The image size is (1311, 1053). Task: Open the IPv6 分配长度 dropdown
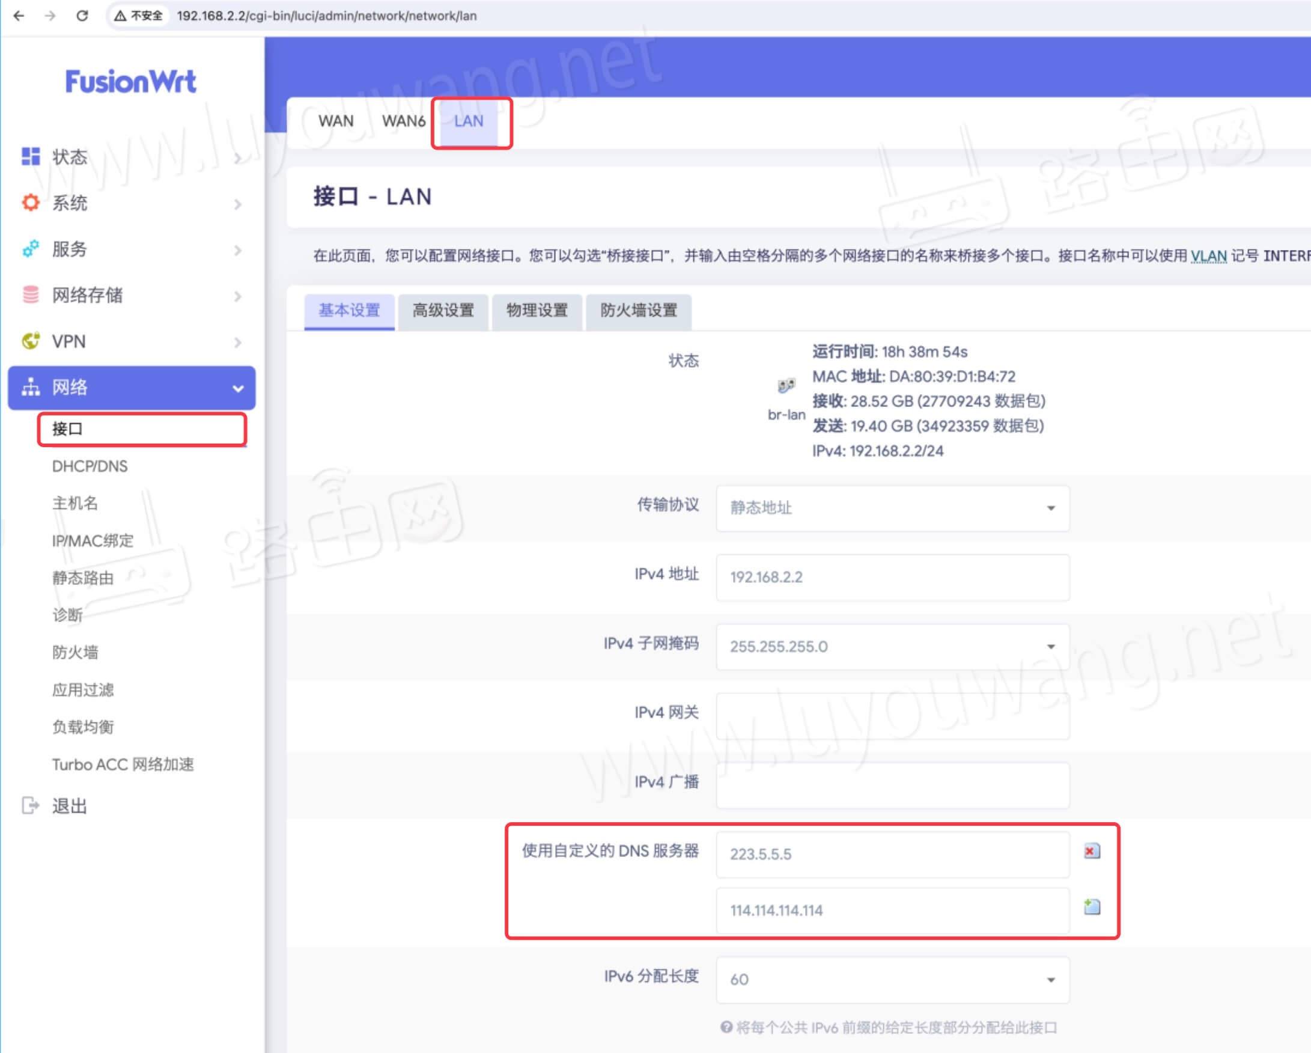pyautogui.click(x=892, y=980)
